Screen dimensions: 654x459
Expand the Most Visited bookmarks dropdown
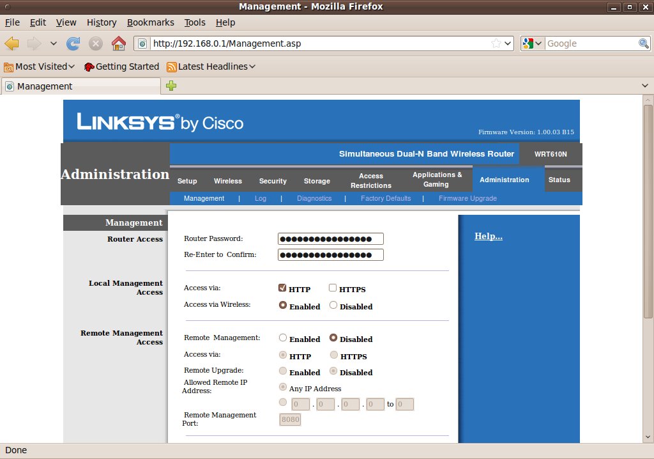pos(40,66)
